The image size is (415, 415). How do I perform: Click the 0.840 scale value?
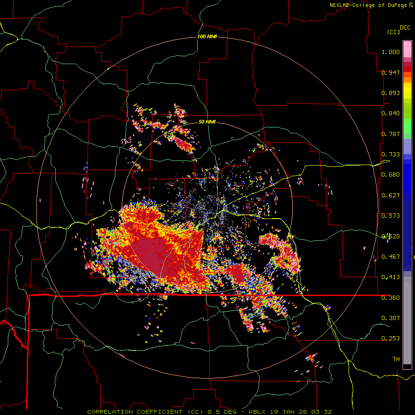391,113
